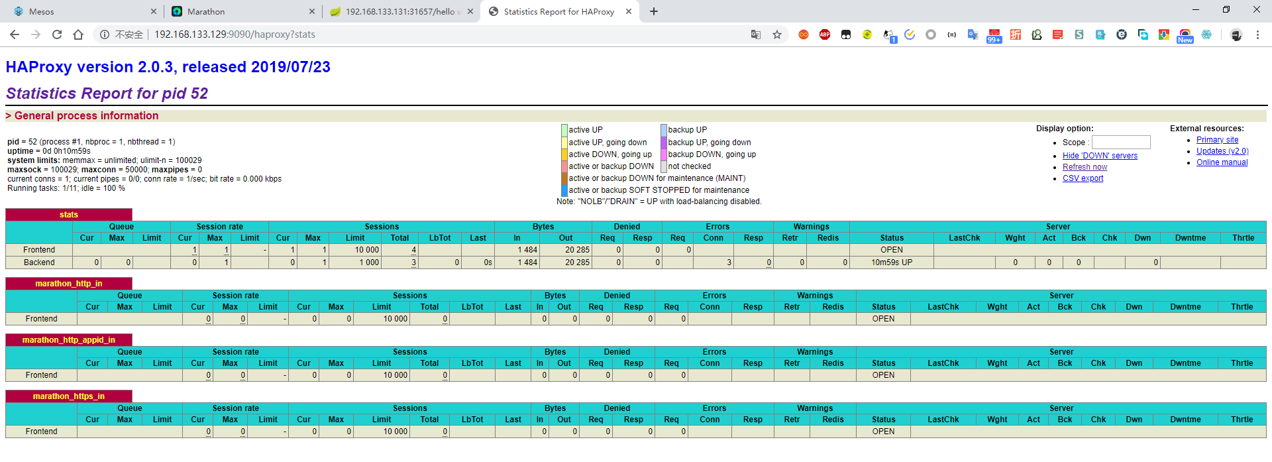Bookmark this page with the star icon
The image size is (1272, 462).
point(777,34)
